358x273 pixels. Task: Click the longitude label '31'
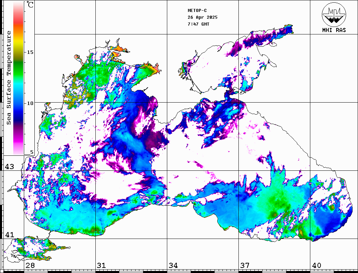coord(102,266)
